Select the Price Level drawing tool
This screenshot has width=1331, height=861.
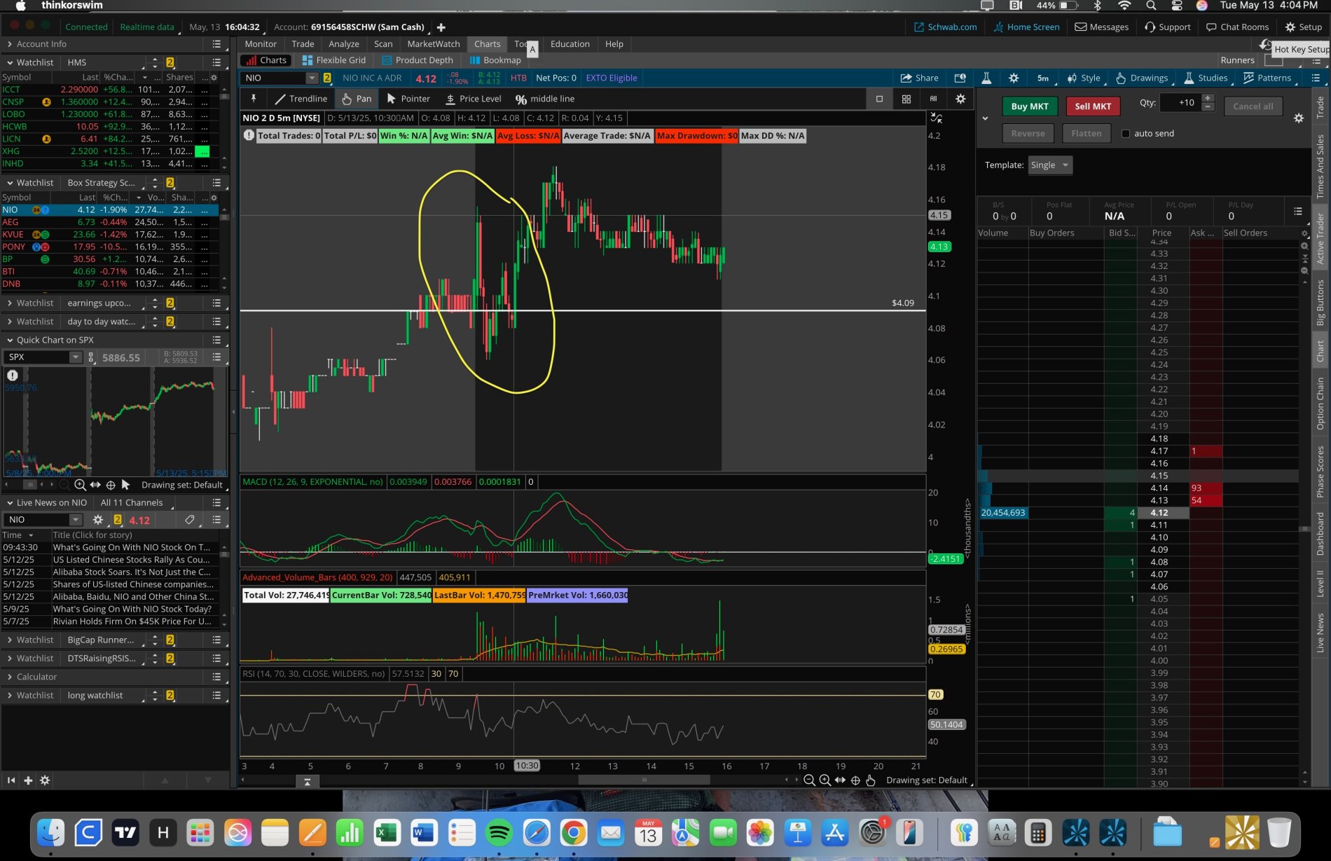pos(474,99)
